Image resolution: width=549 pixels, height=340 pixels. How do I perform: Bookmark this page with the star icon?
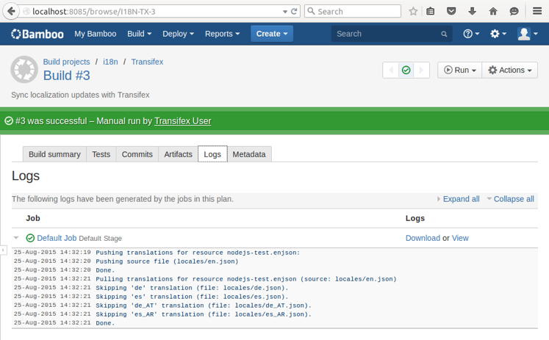(413, 12)
